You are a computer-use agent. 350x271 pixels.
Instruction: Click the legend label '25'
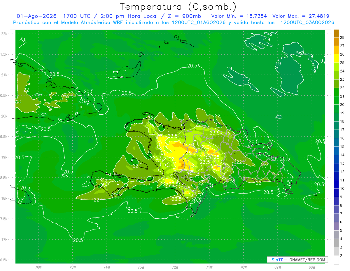342,63
